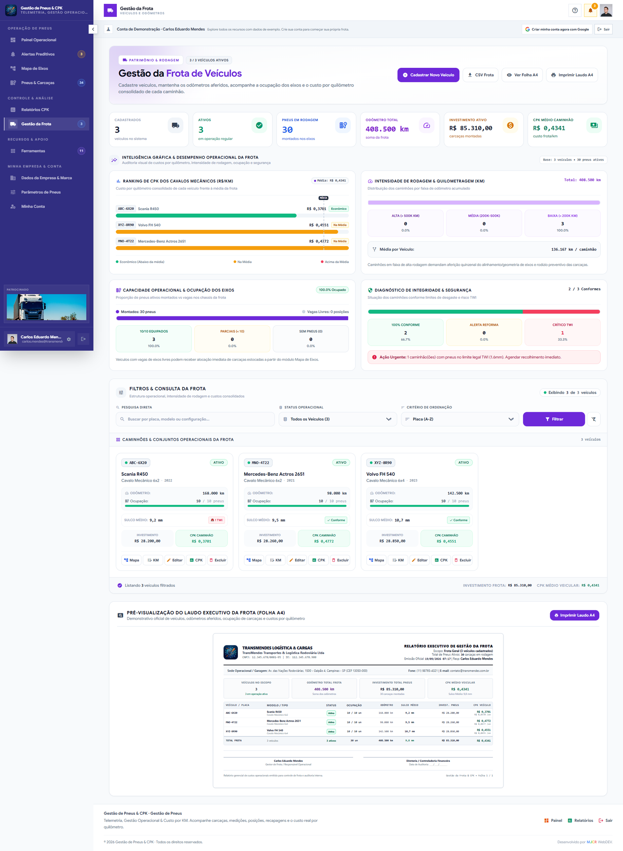This screenshot has height=851, width=623.
Task: Open the Placa (A-Z) sort dropdown
Action: pos(460,419)
